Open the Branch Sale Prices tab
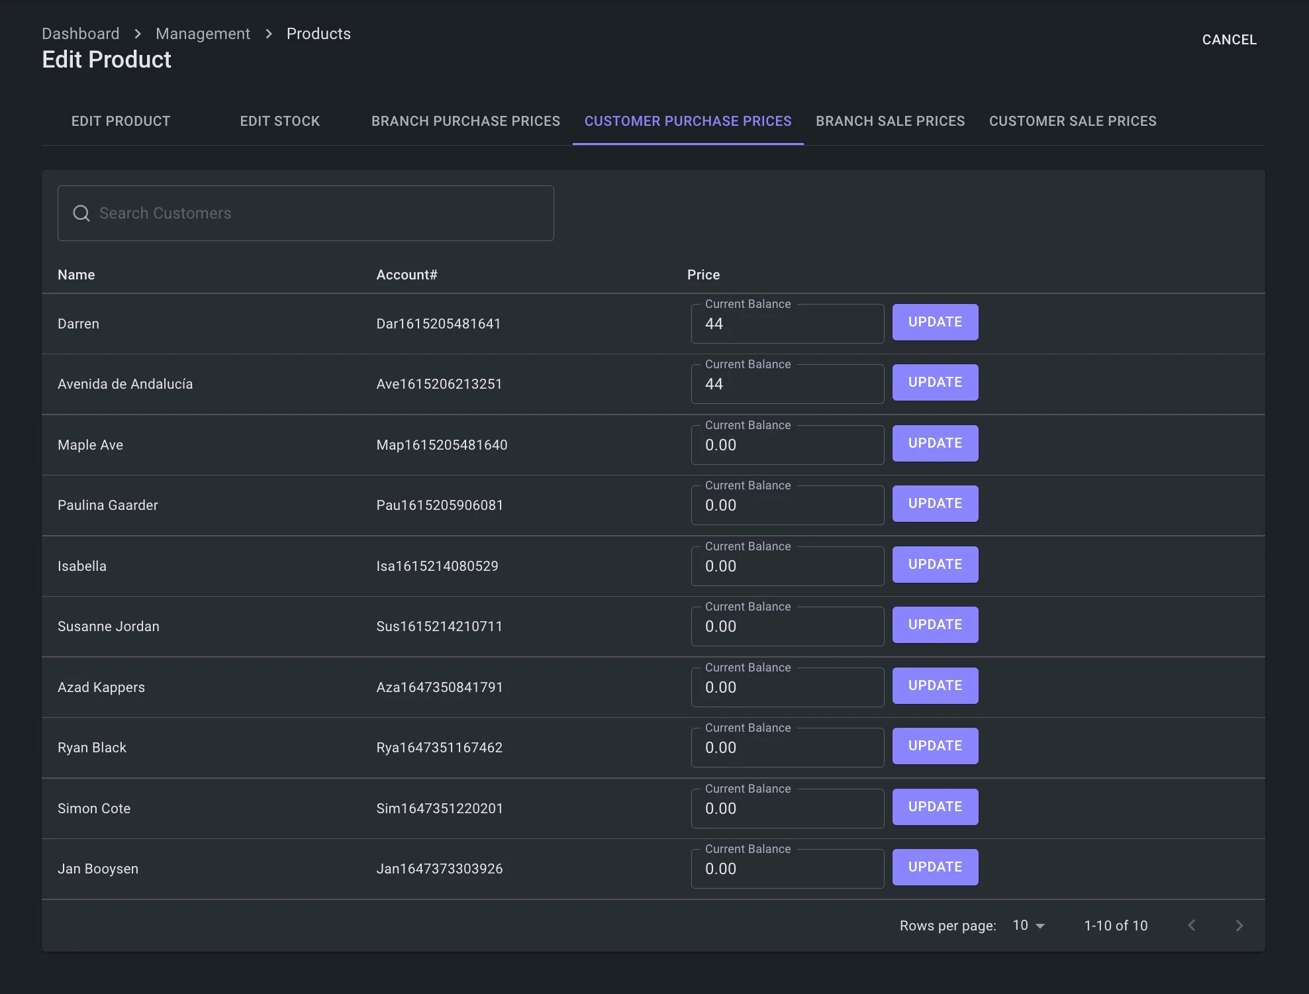The image size is (1309, 994). tap(890, 121)
